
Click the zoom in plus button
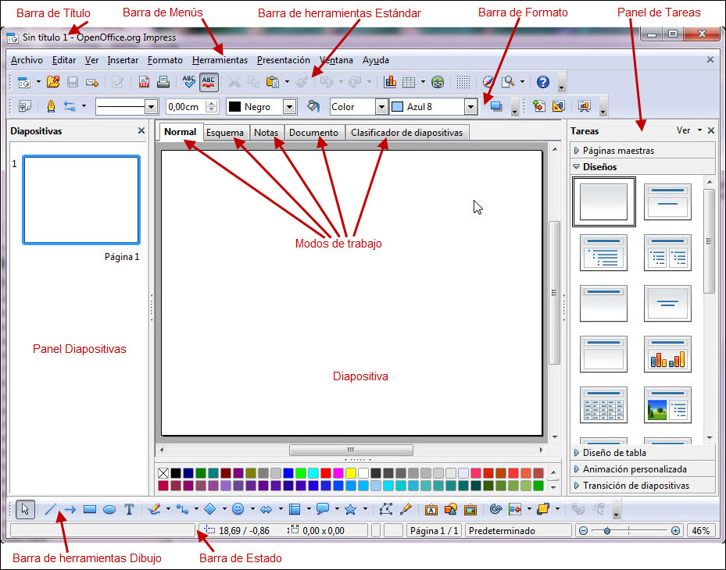pyautogui.click(x=675, y=531)
